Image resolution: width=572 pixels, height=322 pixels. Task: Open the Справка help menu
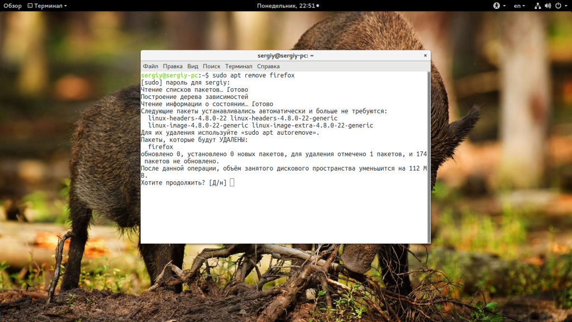tap(268, 66)
